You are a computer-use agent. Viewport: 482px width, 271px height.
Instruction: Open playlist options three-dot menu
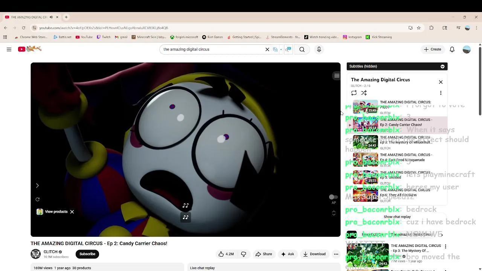[441, 93]
